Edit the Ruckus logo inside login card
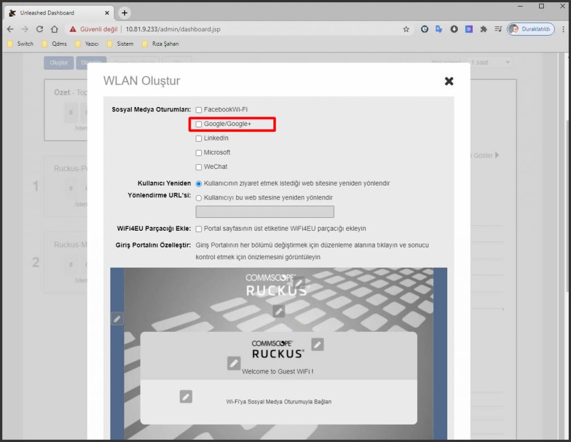 [x=317, y=344]
